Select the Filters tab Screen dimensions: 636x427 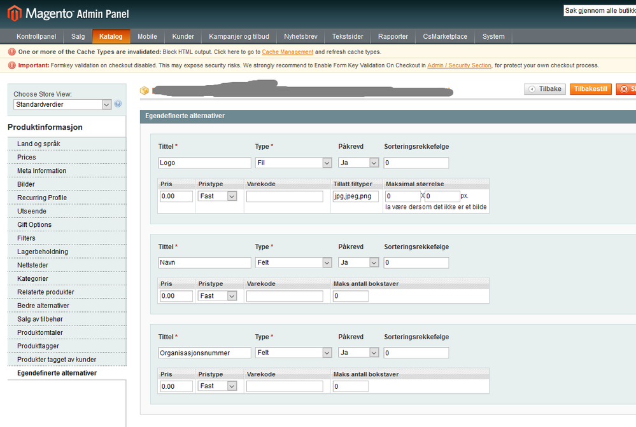click(67, 238)
